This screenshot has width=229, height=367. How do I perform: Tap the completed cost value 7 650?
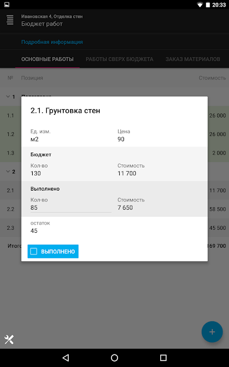125,208
